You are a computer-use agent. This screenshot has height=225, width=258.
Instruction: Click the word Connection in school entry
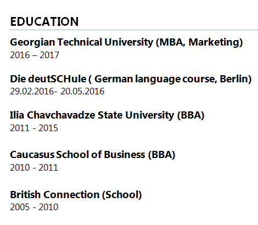tap(71, 195)
